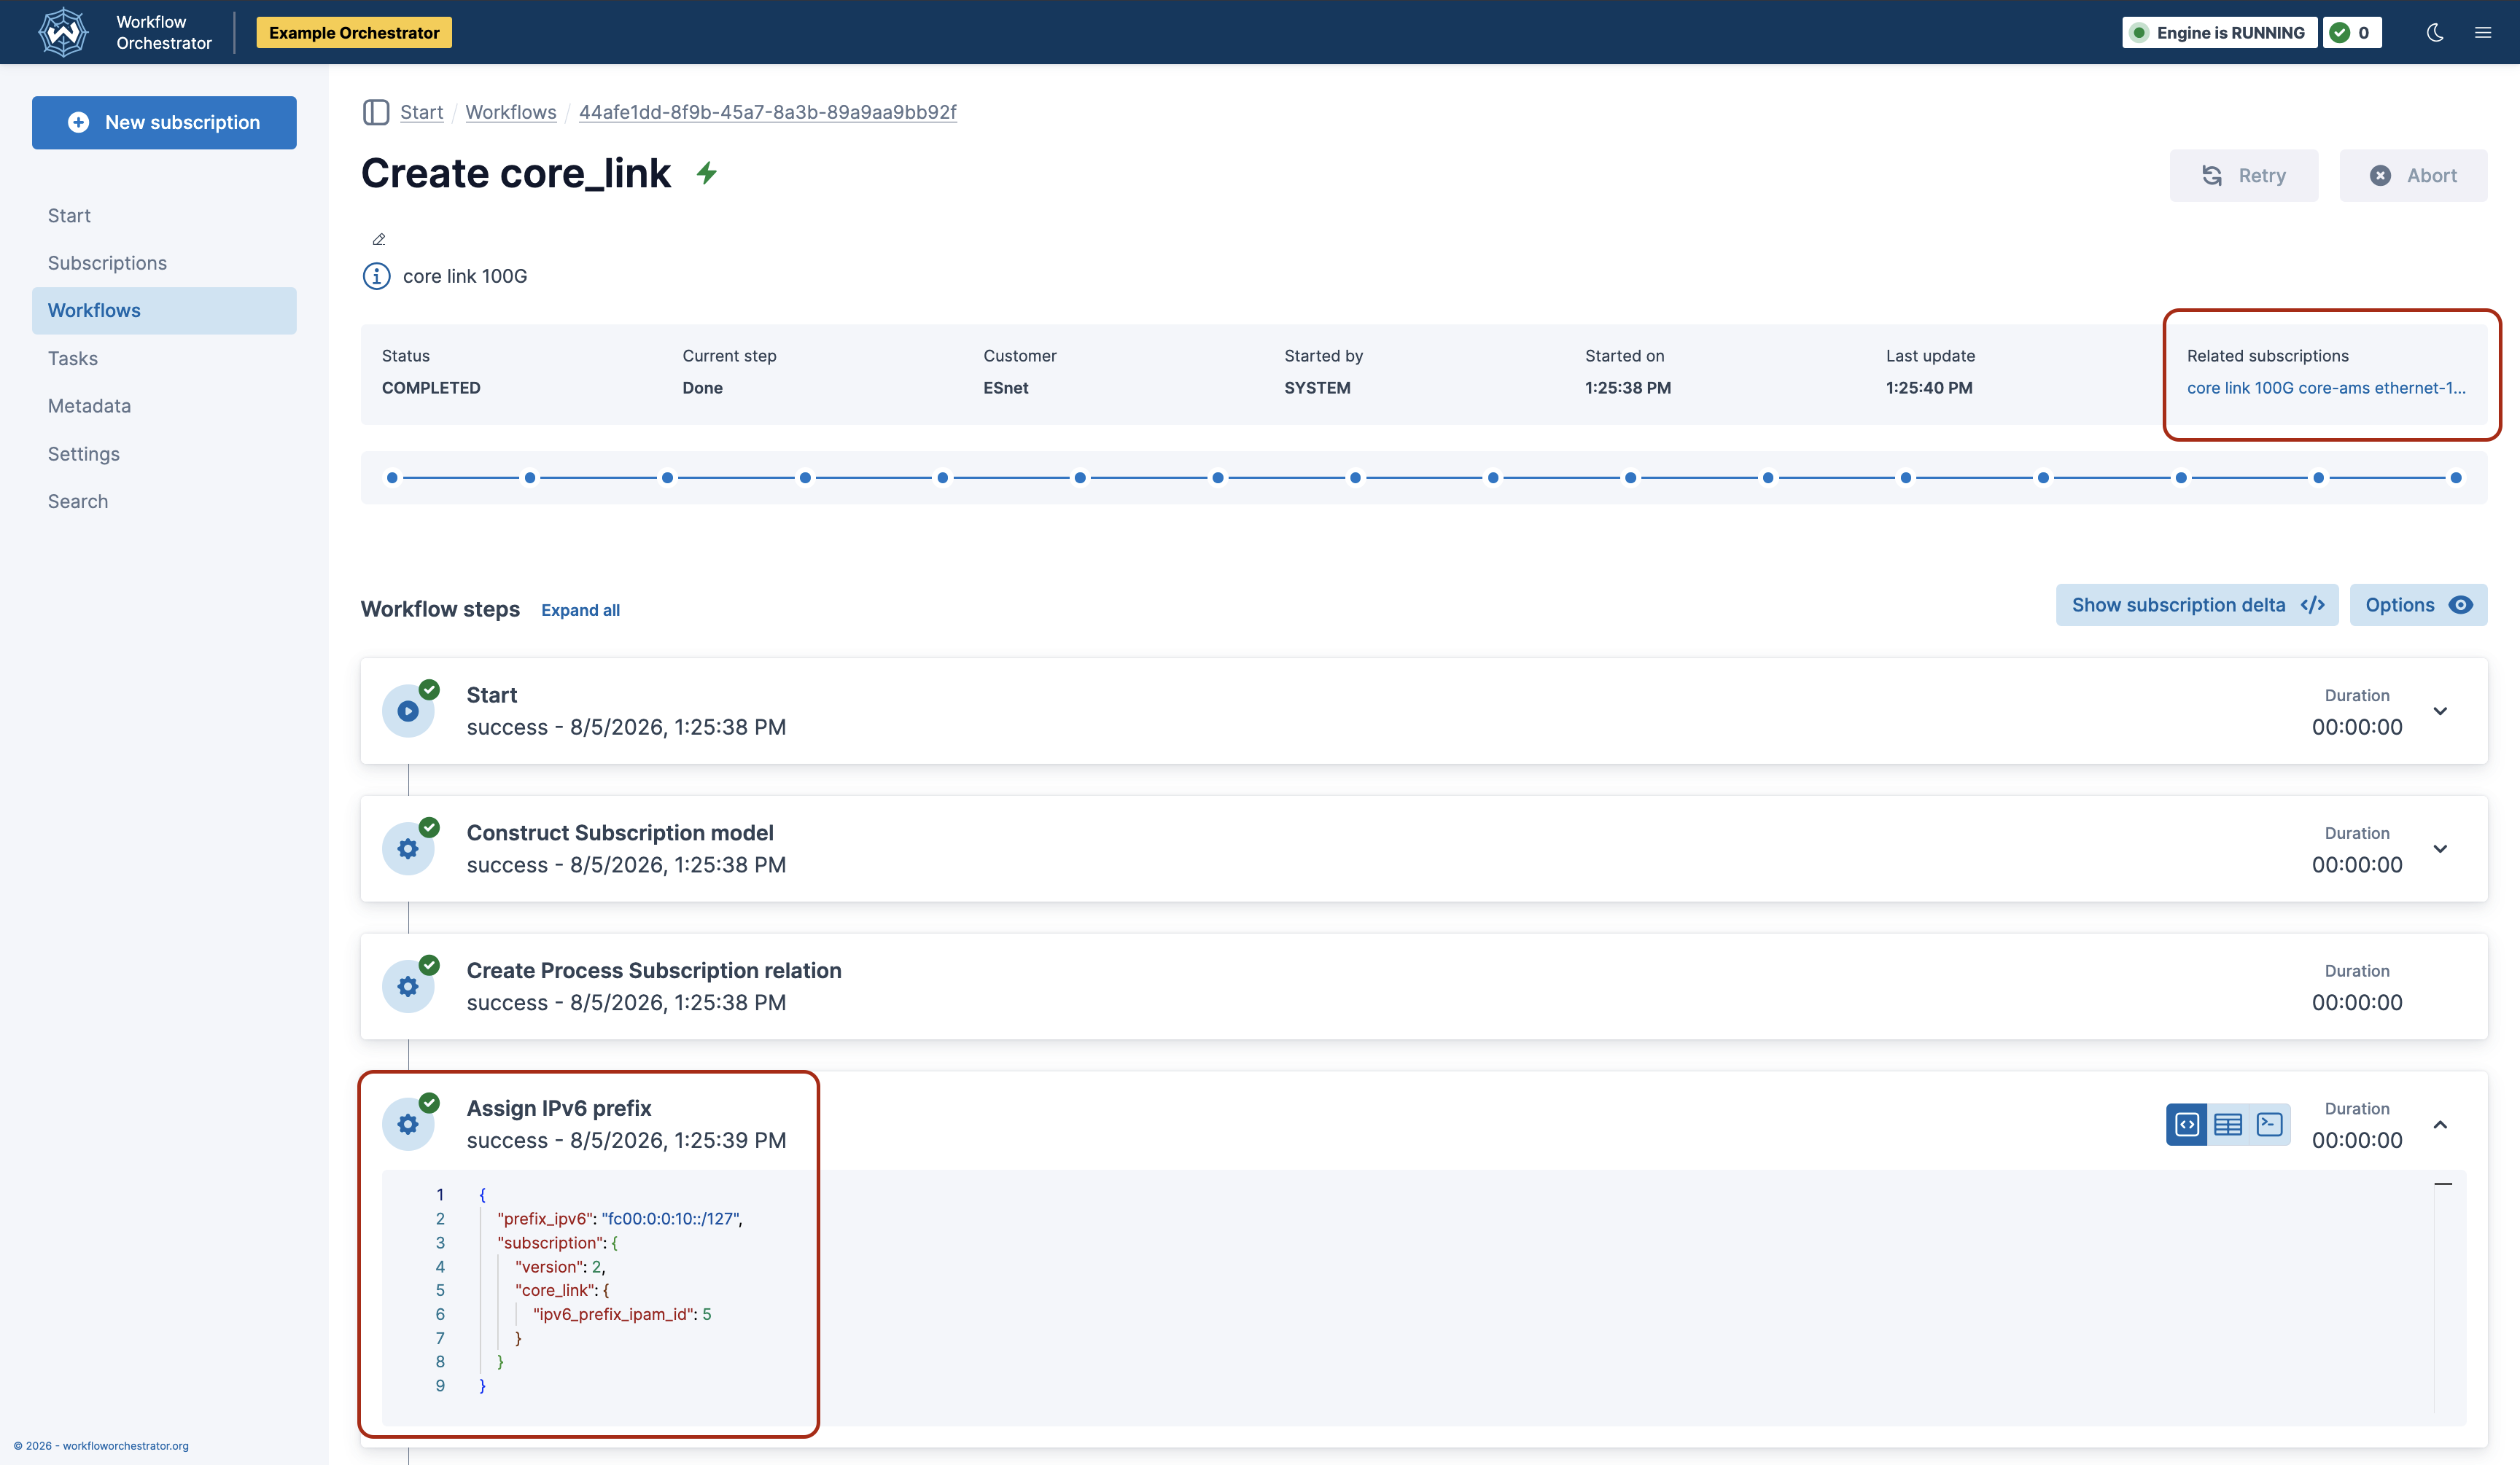Viewport: 2520px width, 1465px height.
Task: Select Workflows in the sidebar
Action: coord(164,310)
